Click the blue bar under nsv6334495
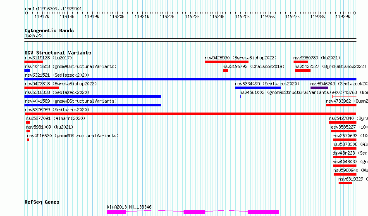 pos(258,88)
